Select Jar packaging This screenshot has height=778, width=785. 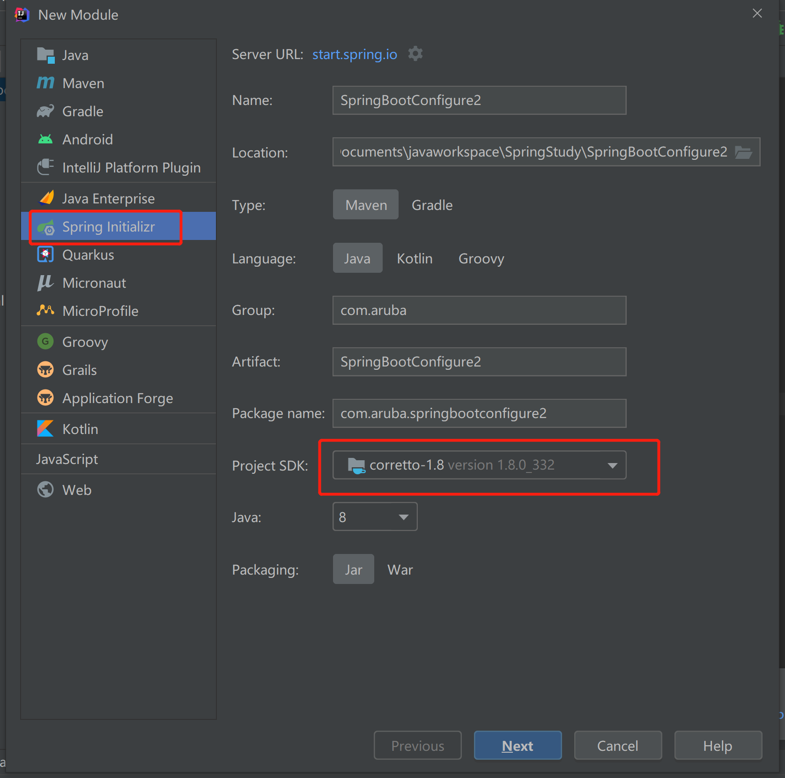pyautogui.click(x=354, y=569)
